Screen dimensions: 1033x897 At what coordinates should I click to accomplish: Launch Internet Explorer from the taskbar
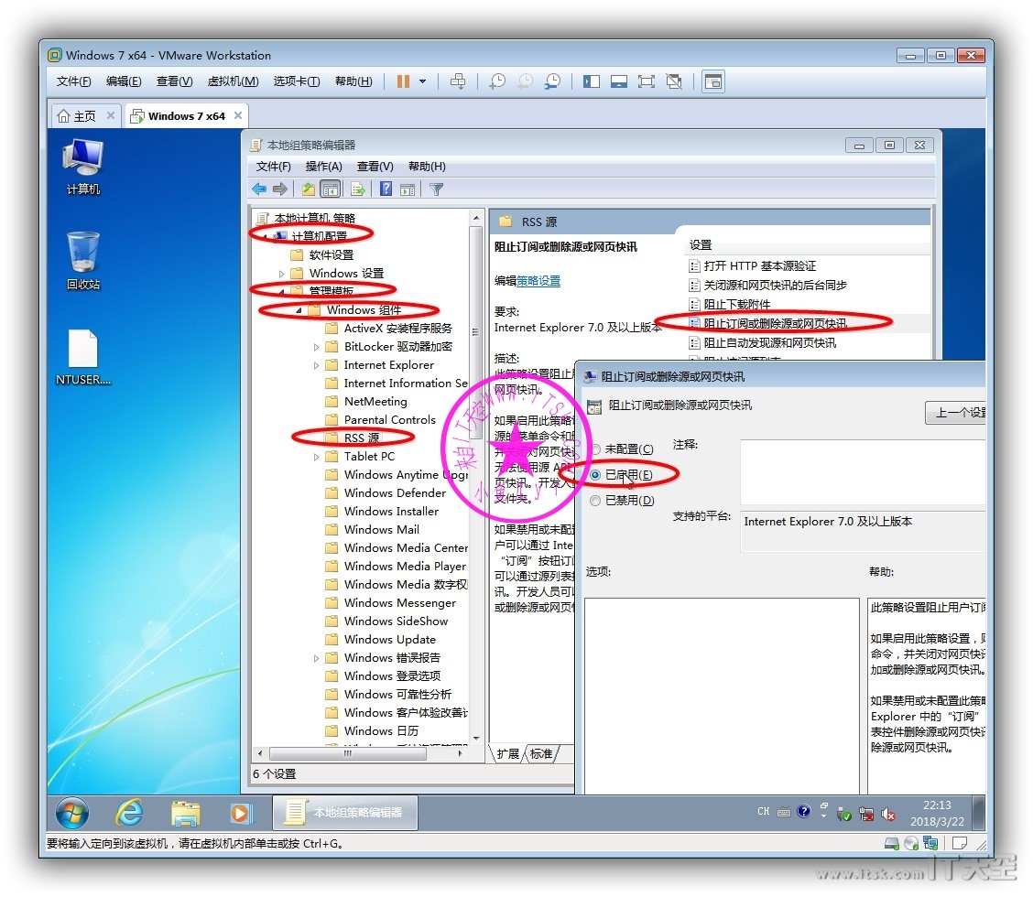(x=129, y=812)
